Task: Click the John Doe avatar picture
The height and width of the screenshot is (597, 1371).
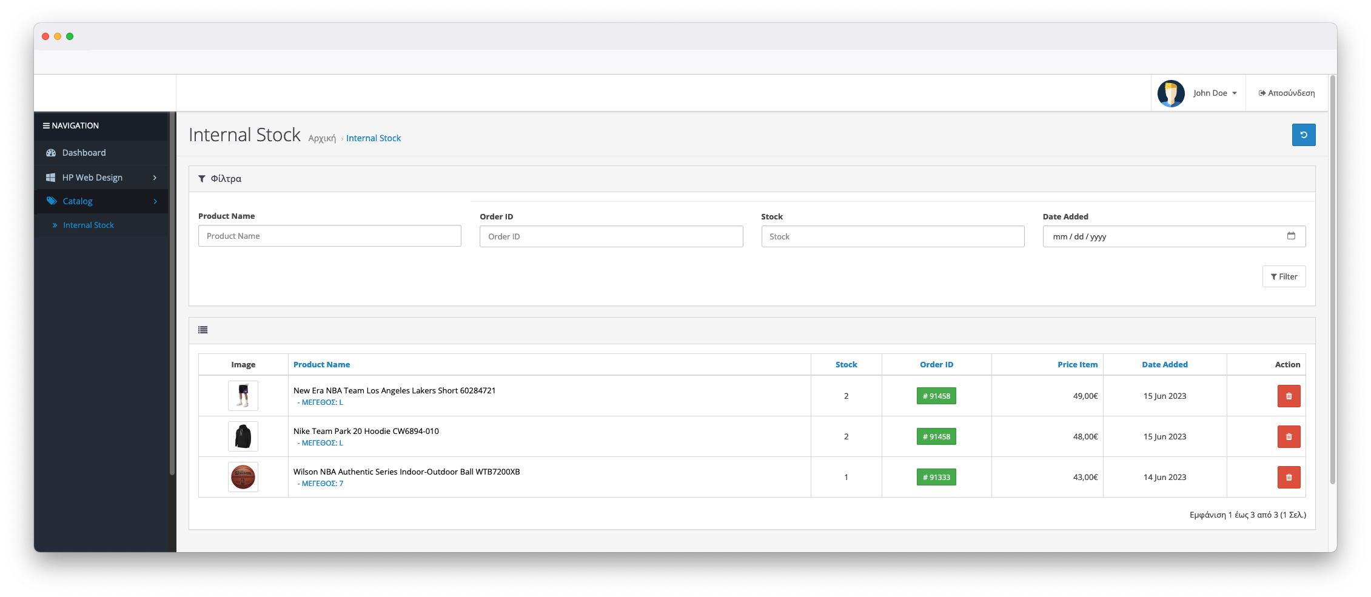Action: 1170,93
